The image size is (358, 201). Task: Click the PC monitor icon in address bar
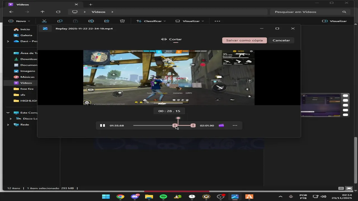[x=75, y=12]
